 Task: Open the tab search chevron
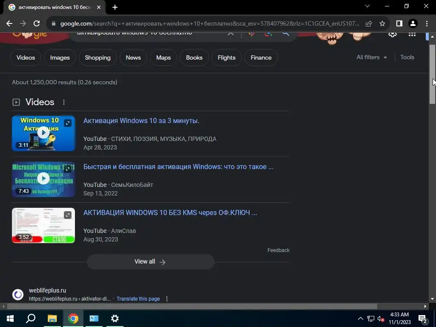pos(367,6)
